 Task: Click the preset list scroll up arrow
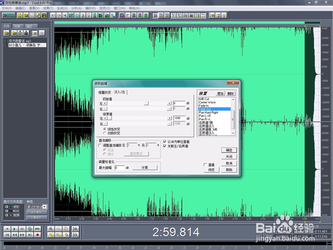coord(233,99)
